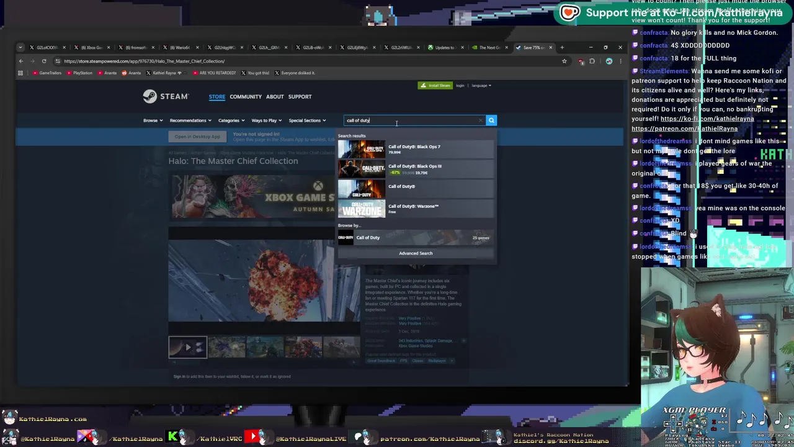
Task: Click the login link
Action: click(x=460, y=86)
